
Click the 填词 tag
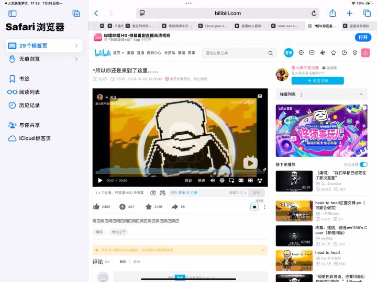point(99,232)
